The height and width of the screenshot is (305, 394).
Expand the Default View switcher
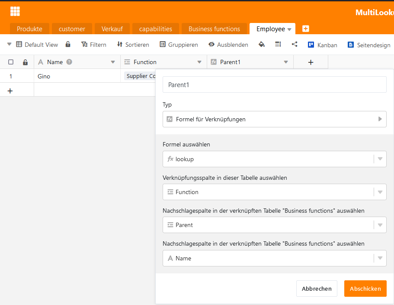10,44
